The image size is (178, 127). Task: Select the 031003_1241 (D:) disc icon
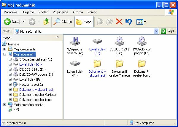pos(120,41)
